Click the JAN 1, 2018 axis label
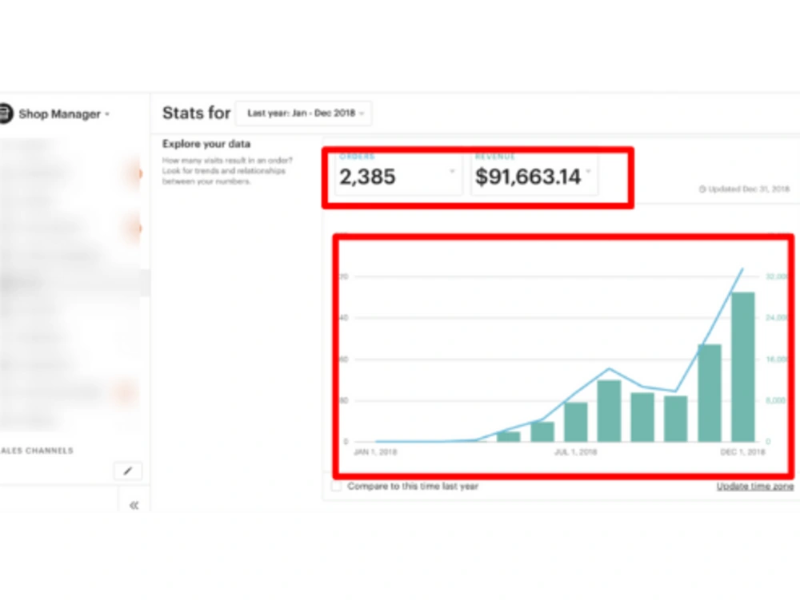Viewport: 800px width, 600px height. click(x=375, y=451)
